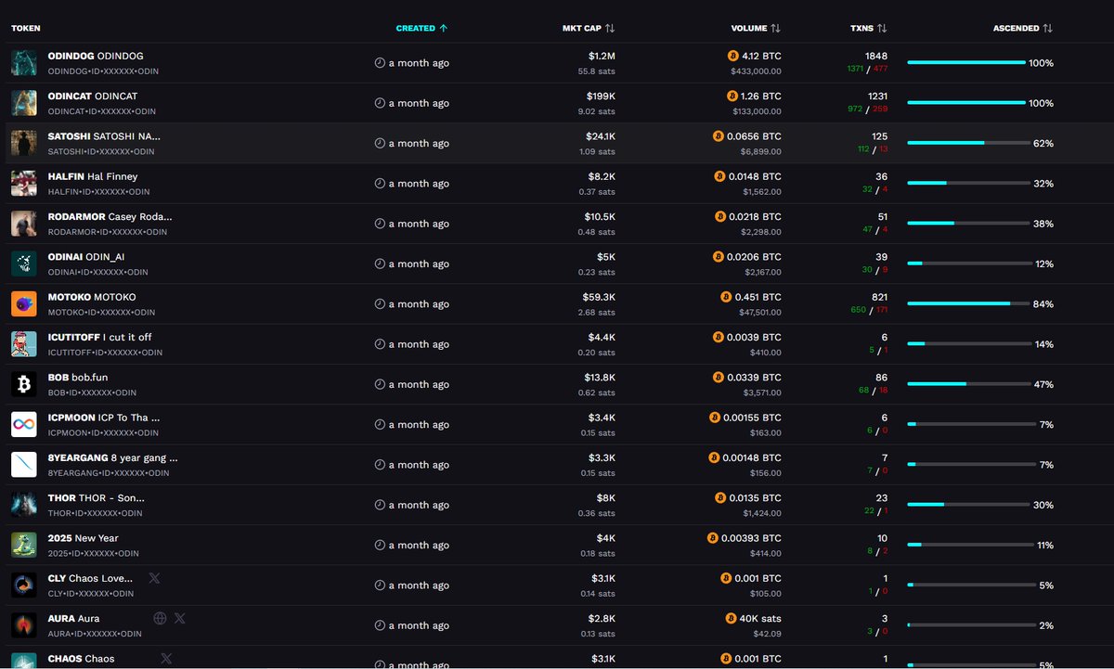Click the $199K market cap value
1114x669 pixels.
pos(601,96)
